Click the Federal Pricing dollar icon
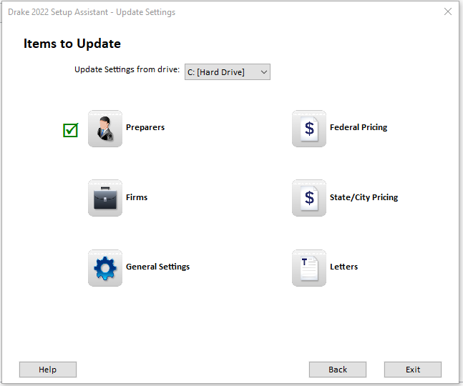This screenshot has width=463, height=386. click(x=309, y=129)
